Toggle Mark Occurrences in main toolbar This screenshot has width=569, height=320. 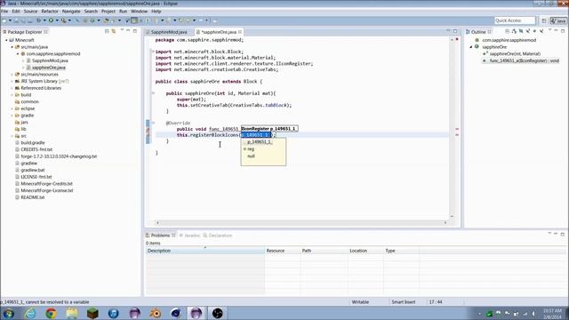click(134, 20)
